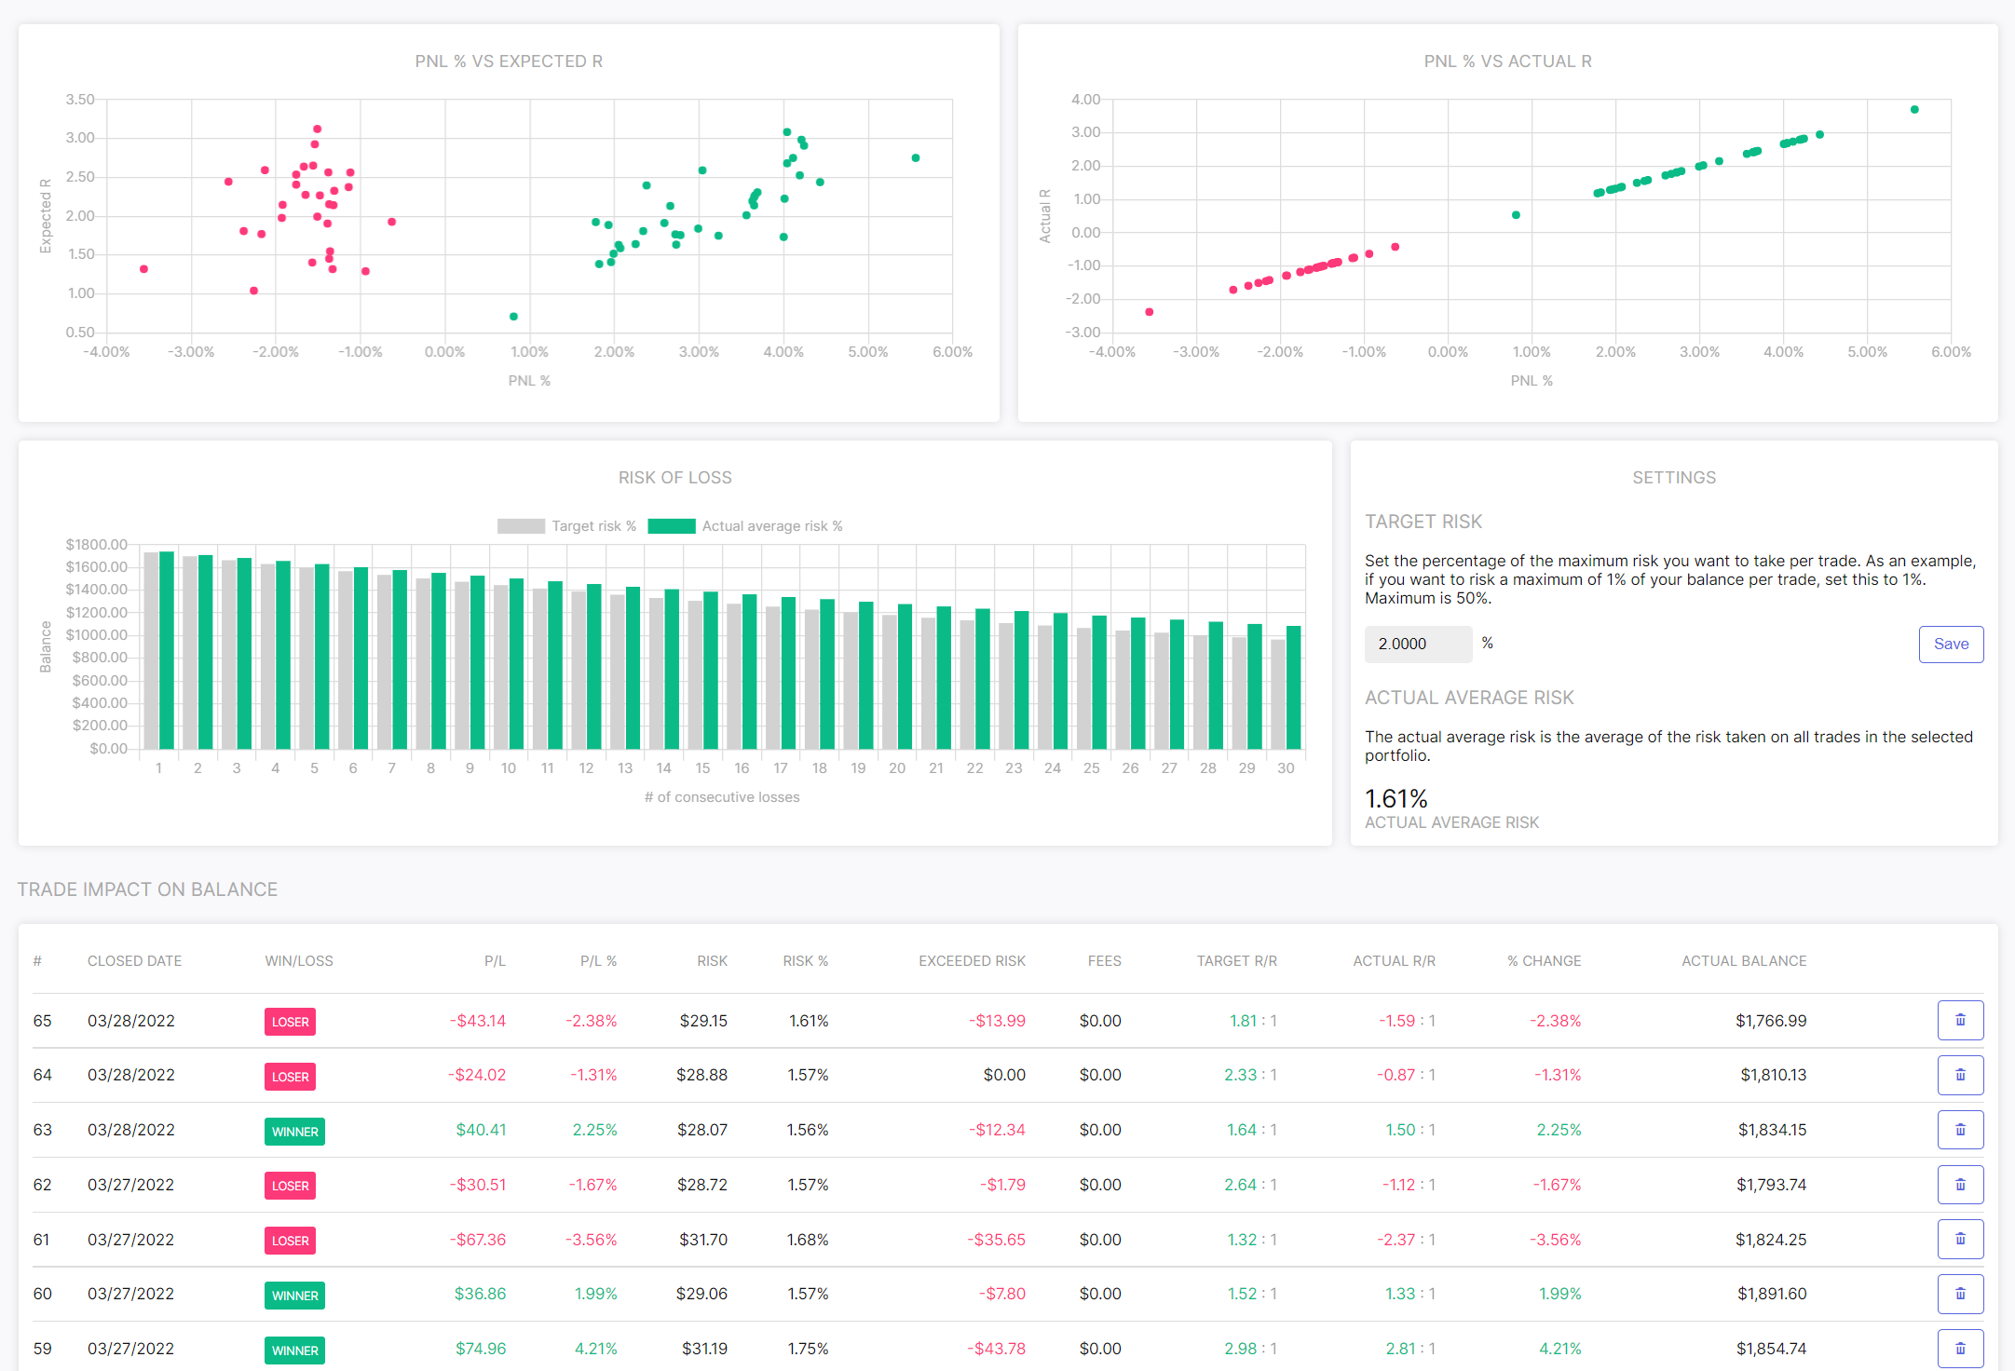Sort table by WIN/LOSS column

[x=299, y=960]
